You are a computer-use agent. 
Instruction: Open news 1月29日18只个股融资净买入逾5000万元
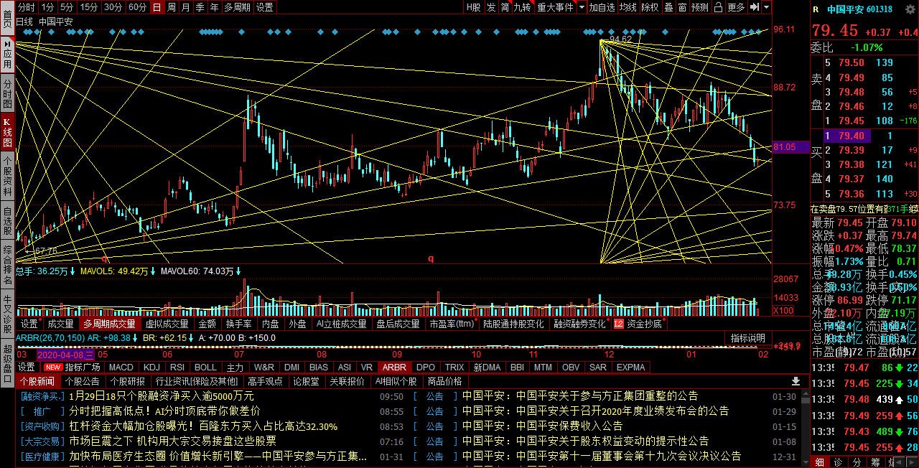(x=162, y=396)
